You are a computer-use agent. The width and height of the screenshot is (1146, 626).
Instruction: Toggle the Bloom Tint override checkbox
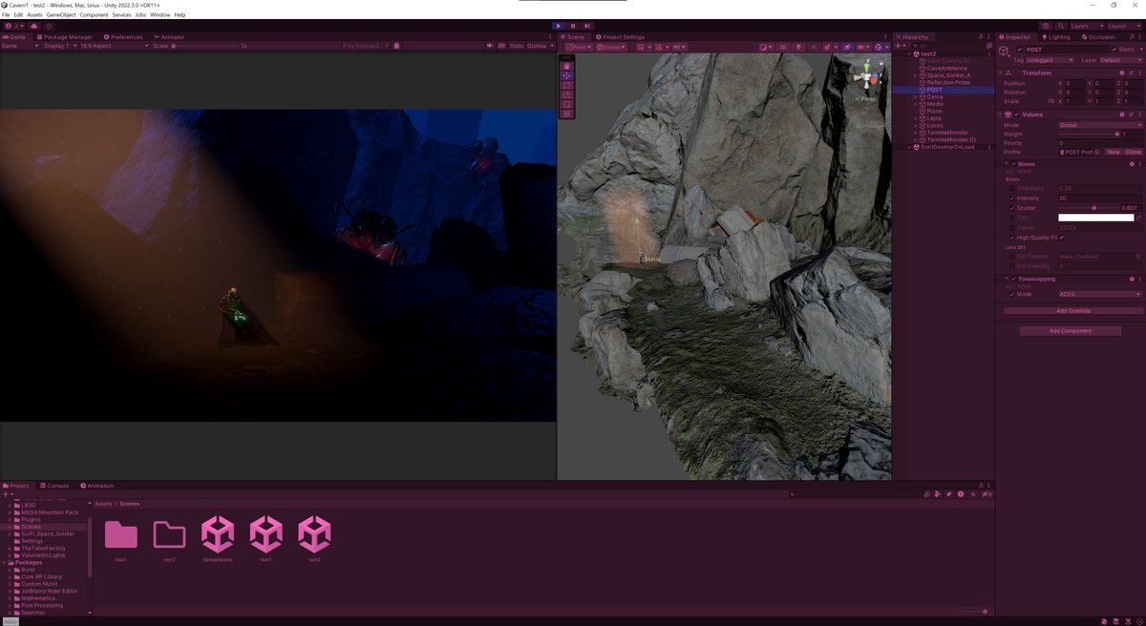[x=1012, y=218]
